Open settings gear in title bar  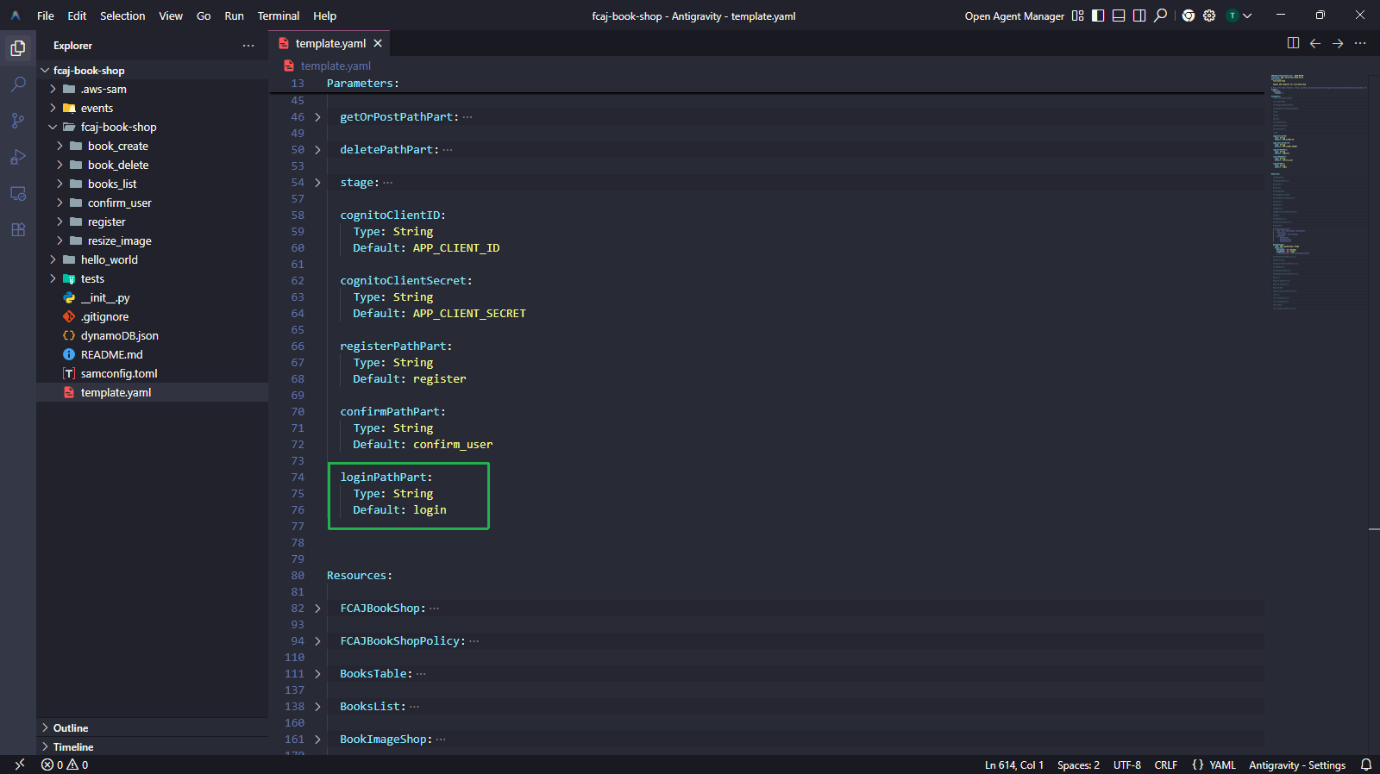coord(1209,16)
